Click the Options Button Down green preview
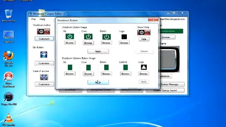 click(106, 67)
